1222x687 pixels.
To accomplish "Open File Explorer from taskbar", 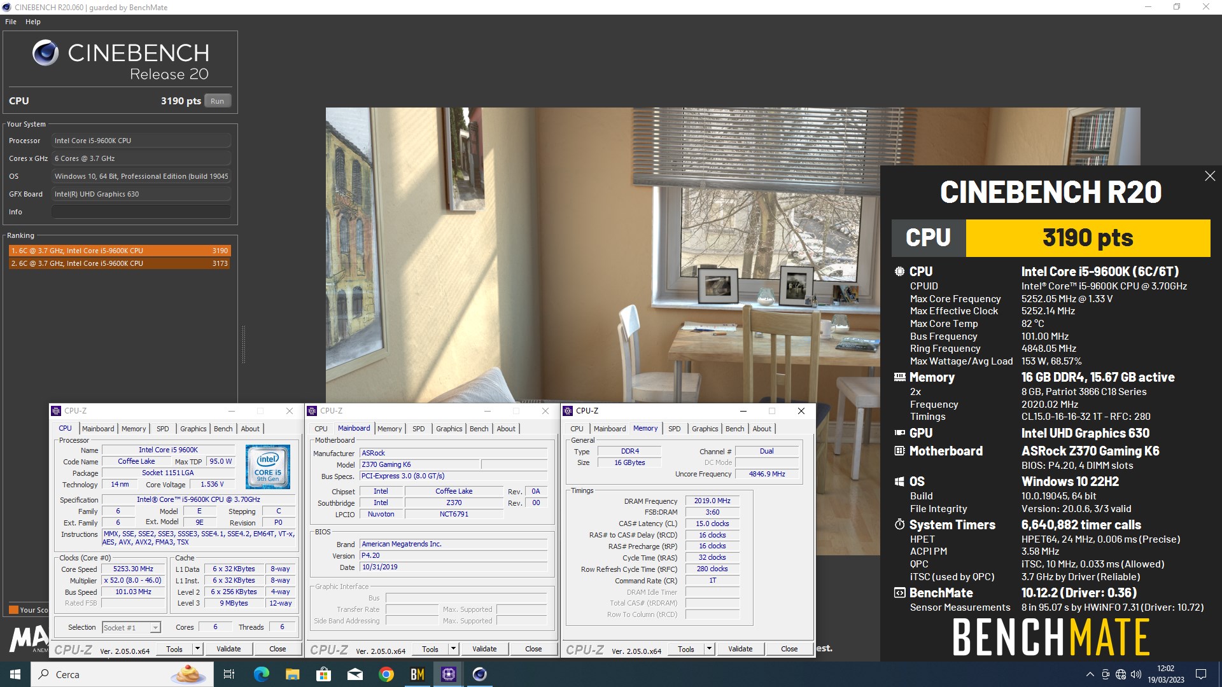I will (x=292, y=674).
